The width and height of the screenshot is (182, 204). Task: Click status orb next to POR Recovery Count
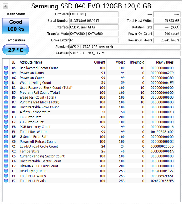point(6,127)
